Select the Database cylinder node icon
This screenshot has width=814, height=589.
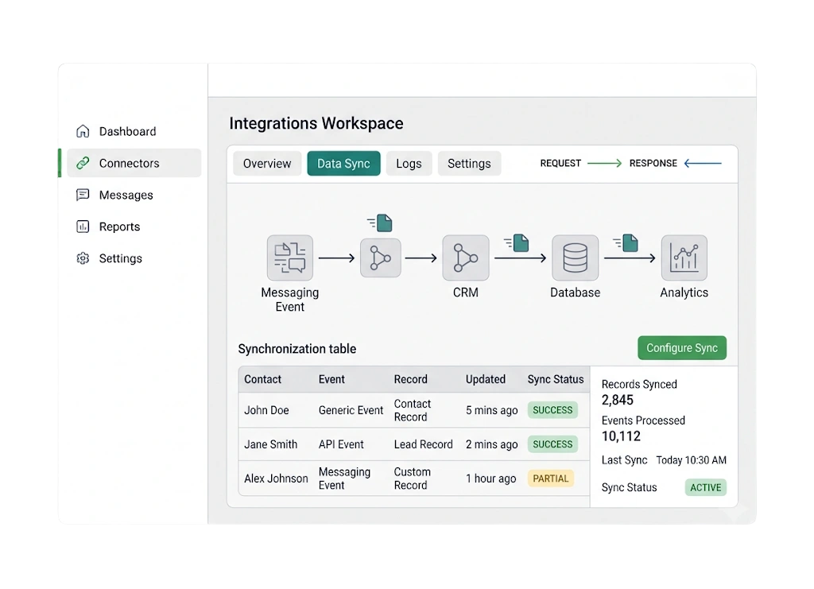coord(576,258)
